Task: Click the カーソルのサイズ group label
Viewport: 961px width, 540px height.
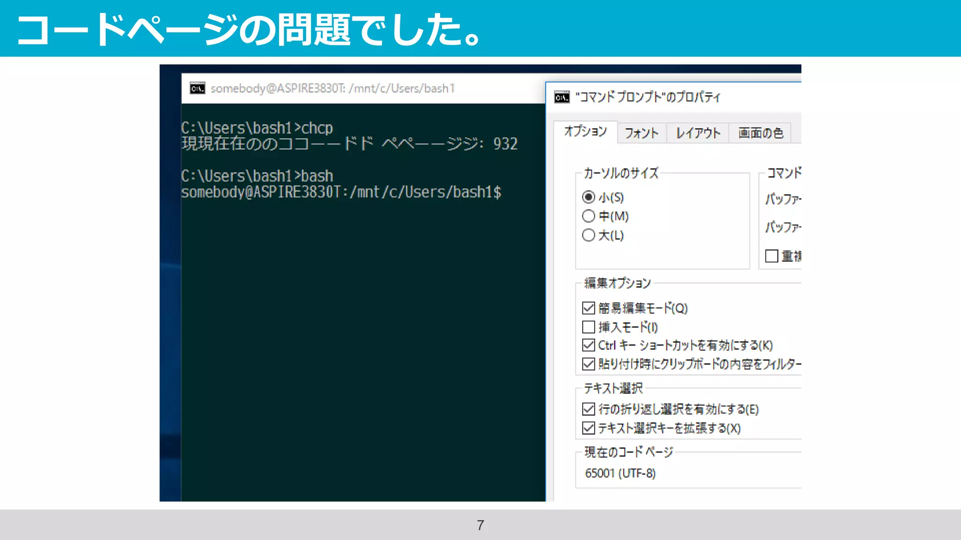Action: [x=621, y=173]
